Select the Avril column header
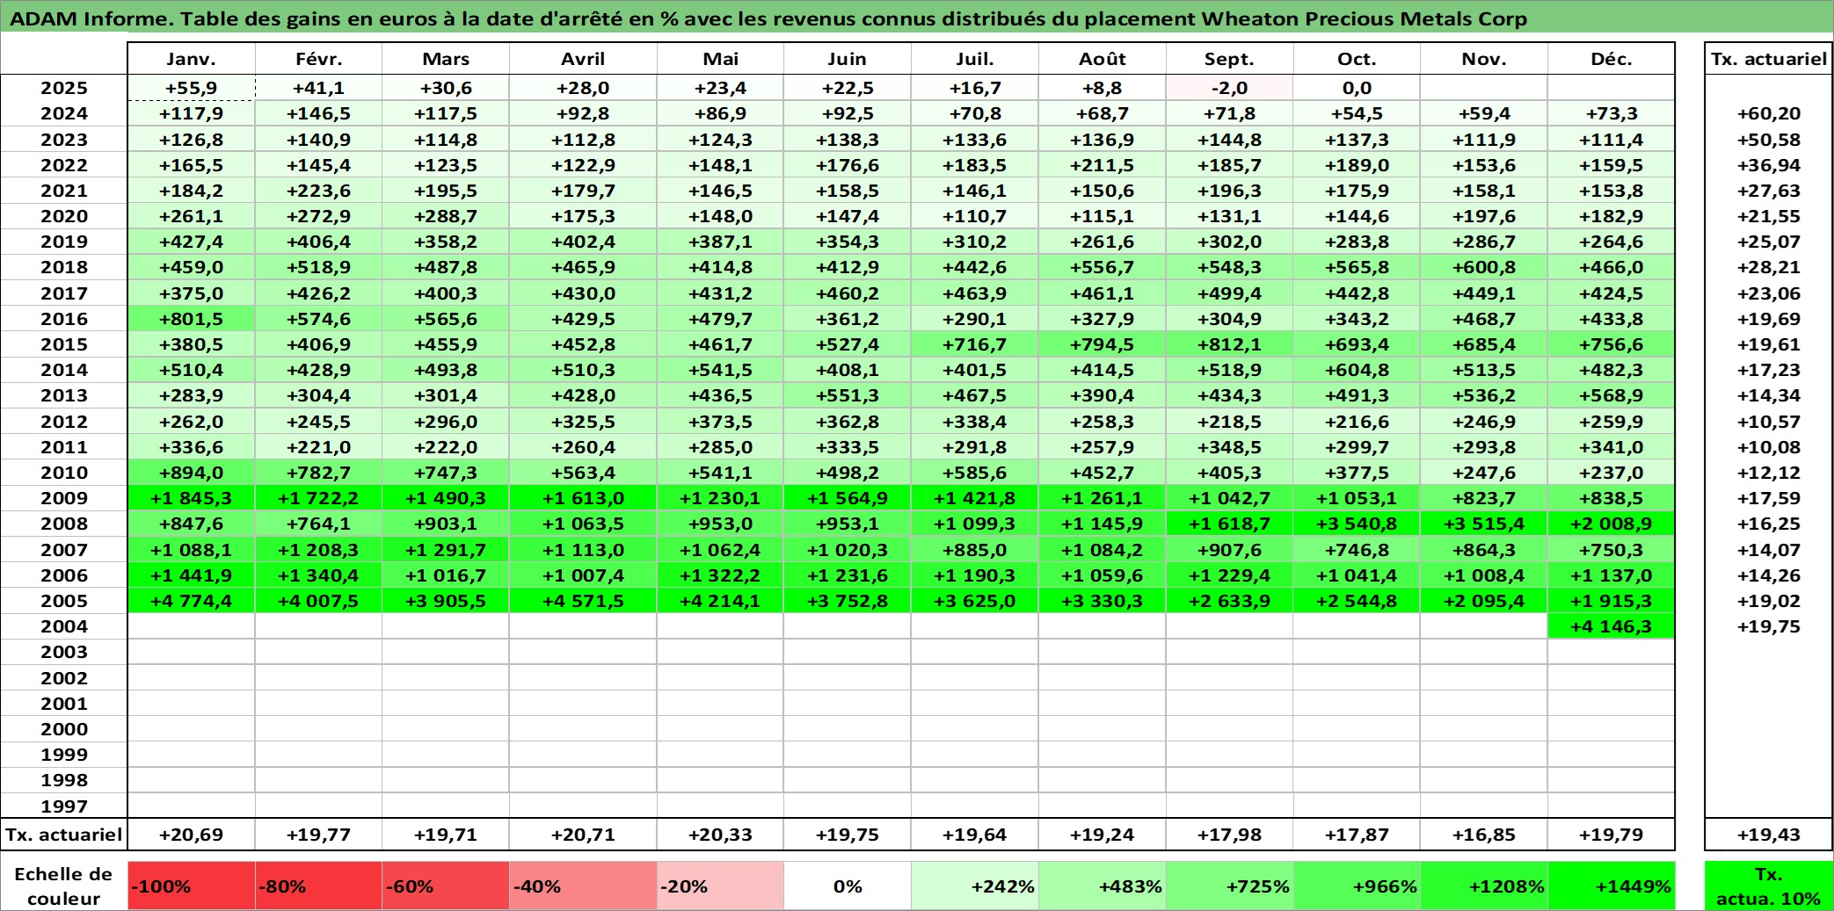 pyautogui.click(x=583, y=59)
